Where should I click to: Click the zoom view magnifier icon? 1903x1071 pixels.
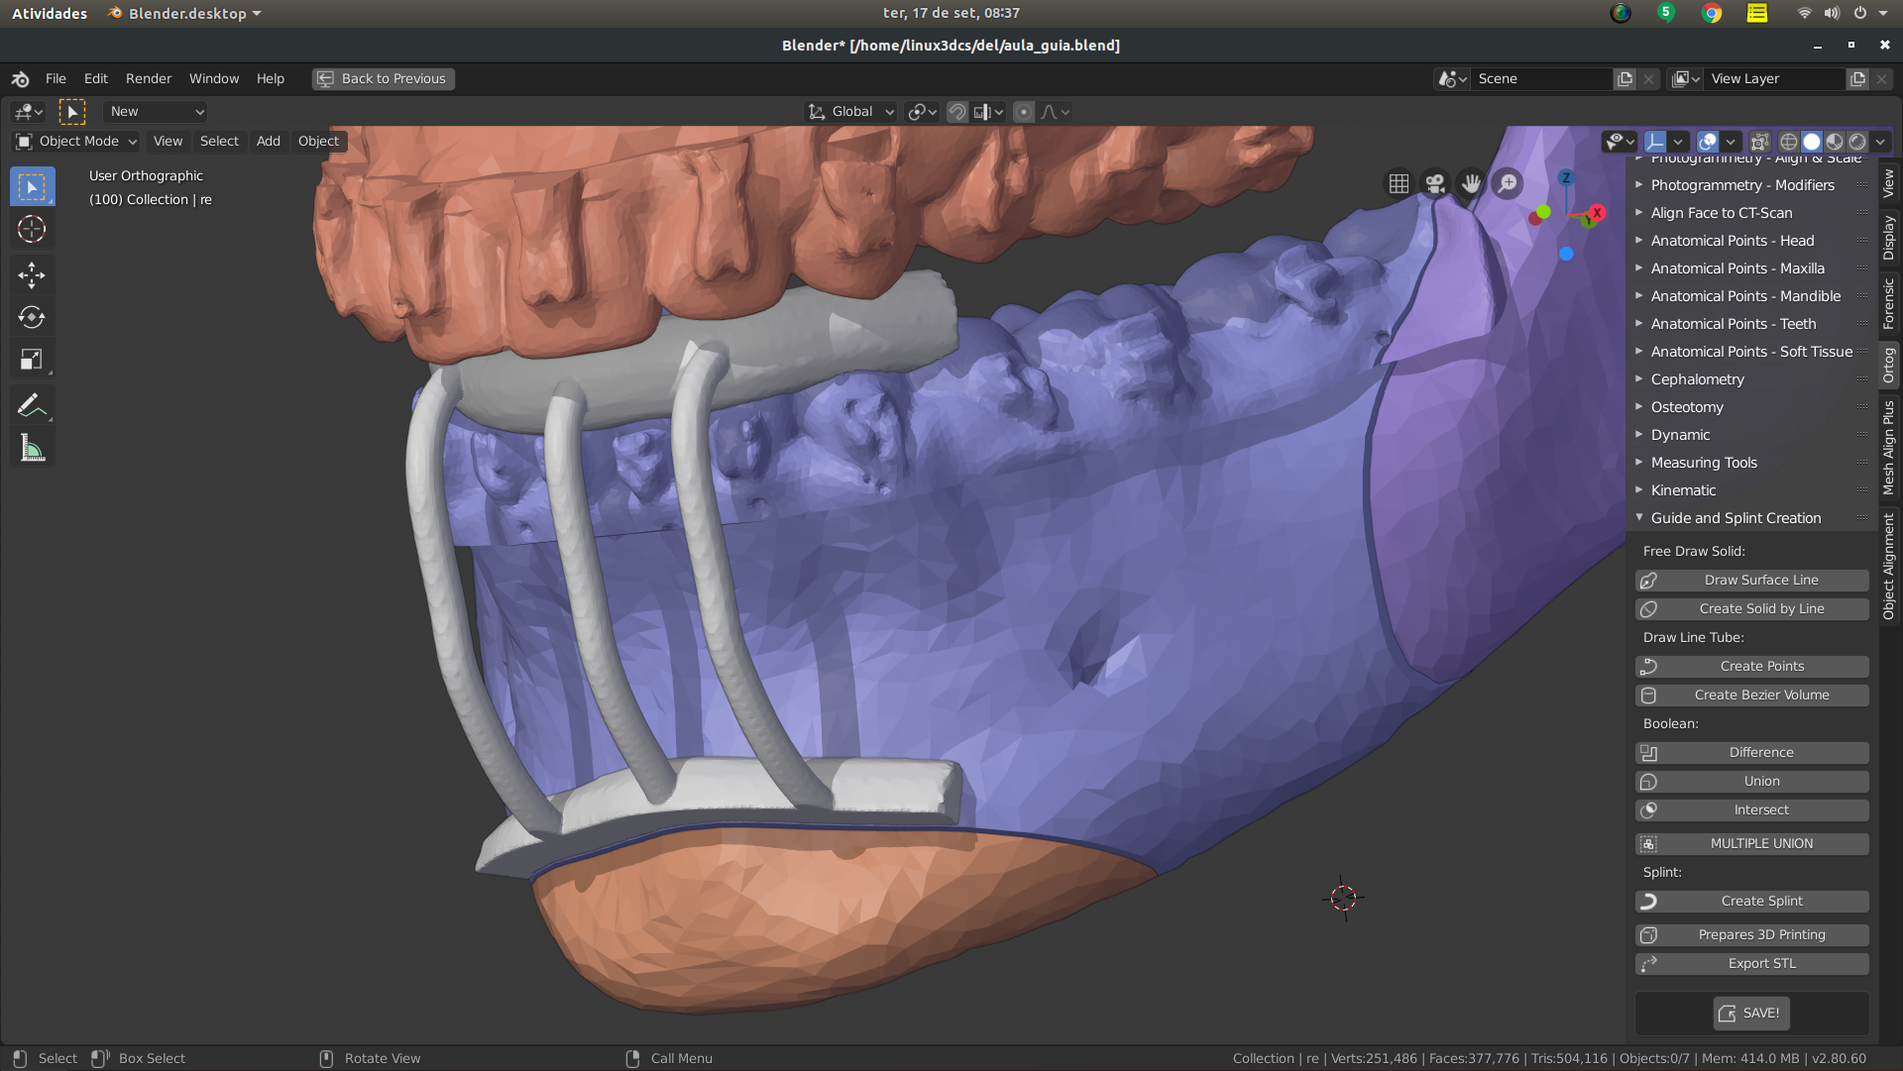coord(1508,183)
